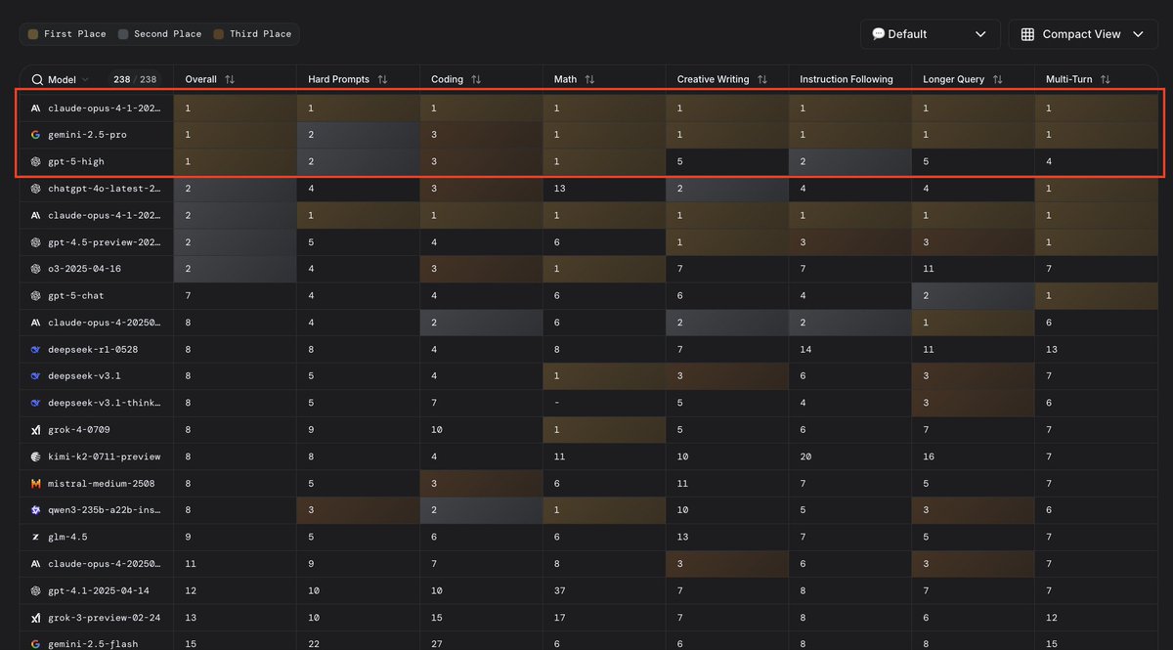Click the DeepSeek whale logo beside deepseek-r1-0528
Image resolution: width=1173 pixels, height=650 pixels.
point(35,349)
